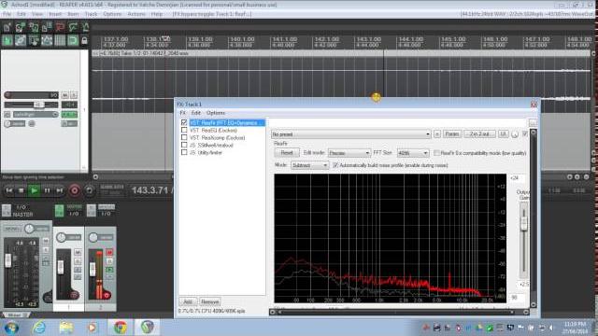Open the FX menu in FX window
598x336 pixels.
[x=183, y=113]
